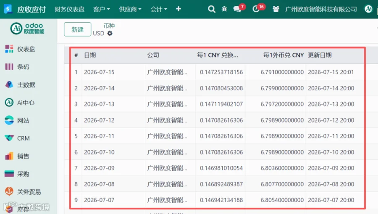Open the Ai中心 app icon
378x214 pixels.
(x=9, y=102)
